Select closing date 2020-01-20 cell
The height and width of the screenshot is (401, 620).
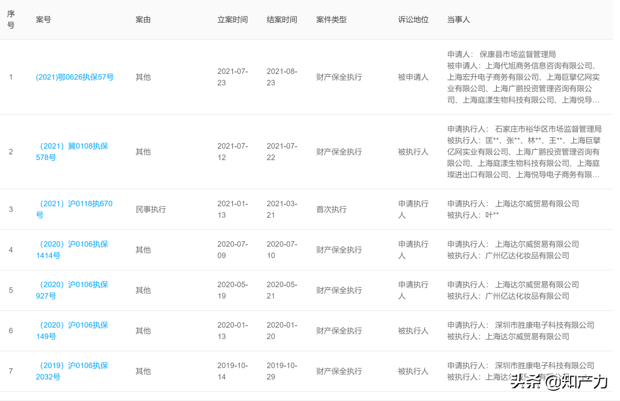[x=282, y=331]
